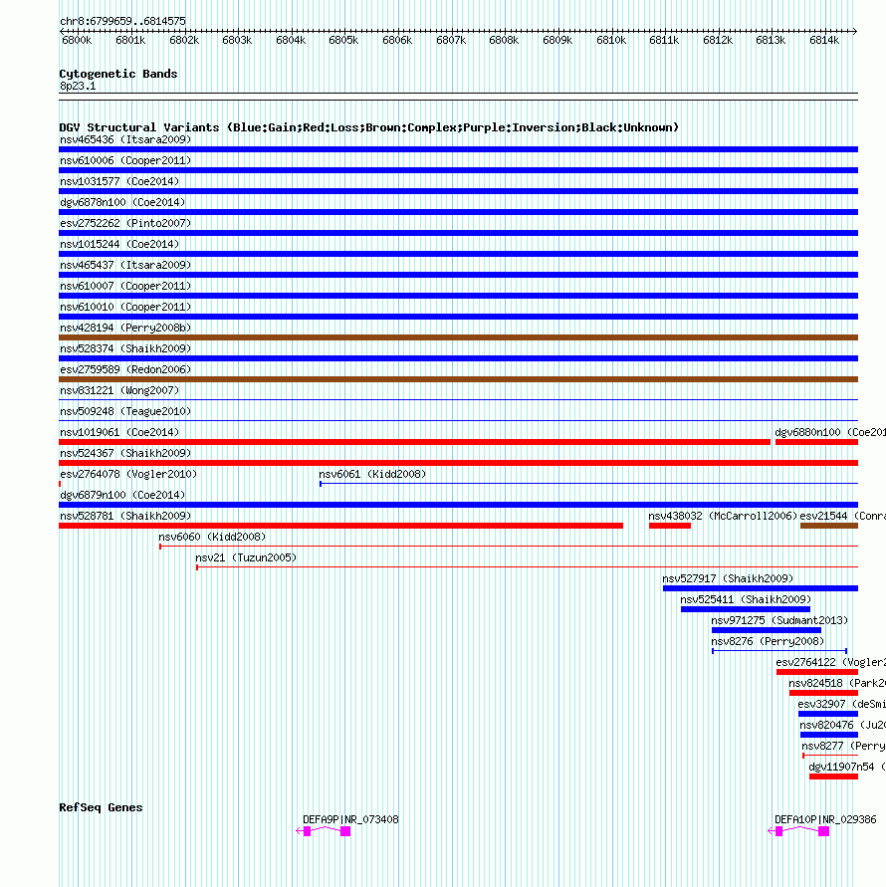Click the nsv524367 (Shaikh2009) label
This screenshot has width=886, height=887.
[125, 454]
